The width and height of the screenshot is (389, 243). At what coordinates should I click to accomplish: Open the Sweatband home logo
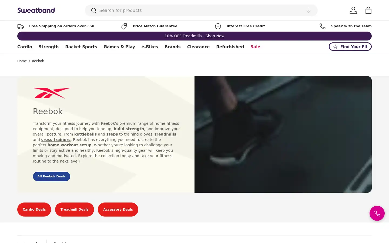pyautogui.click(x=36, y=10)
